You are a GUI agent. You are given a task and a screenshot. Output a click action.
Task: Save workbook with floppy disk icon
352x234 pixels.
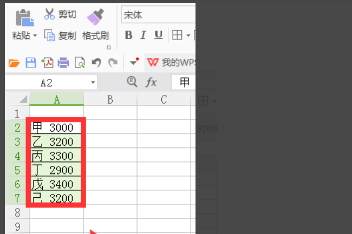[x=30, y=63]
